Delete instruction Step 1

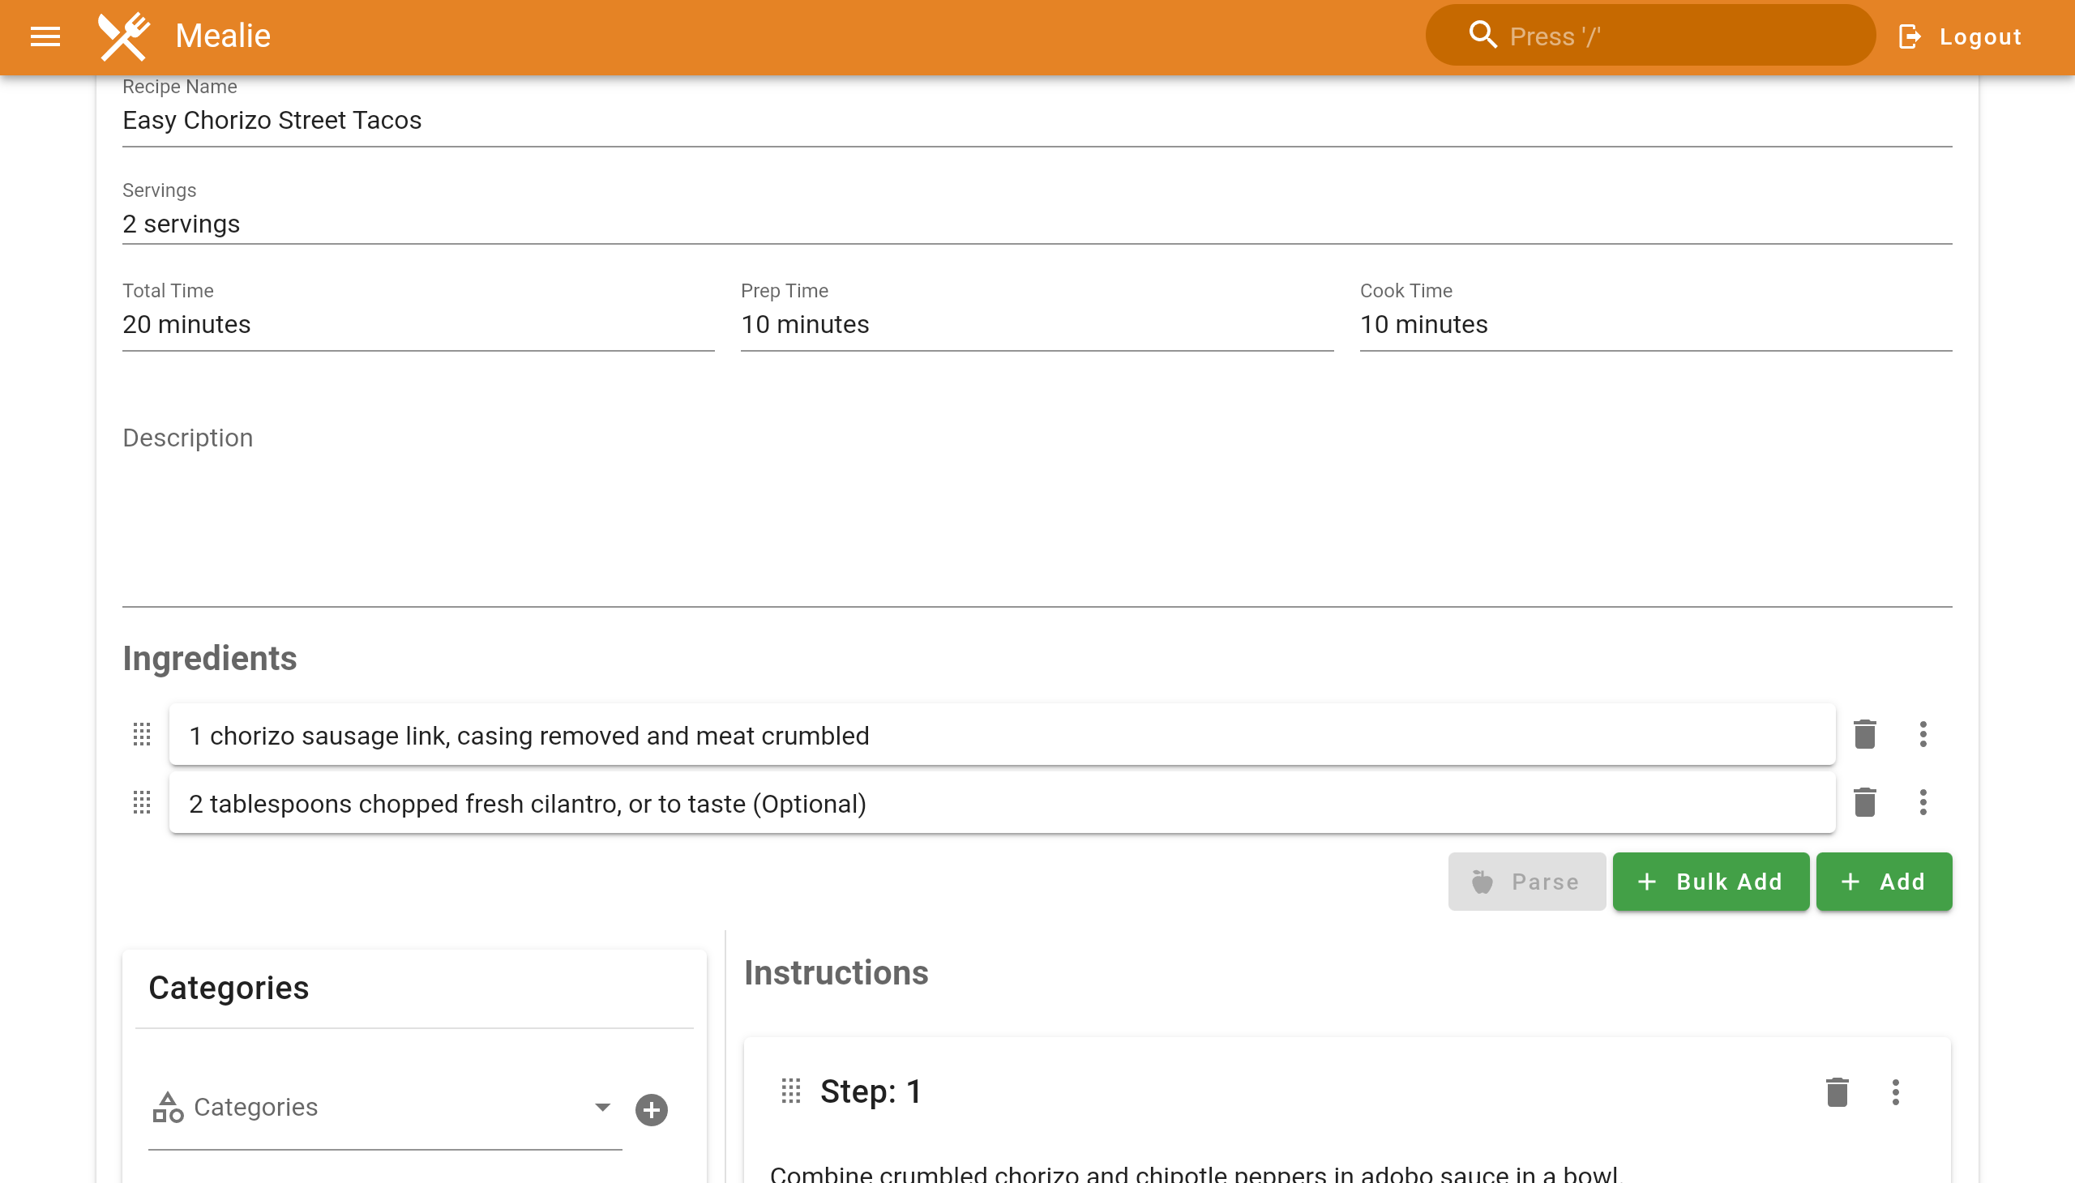1837,1092
